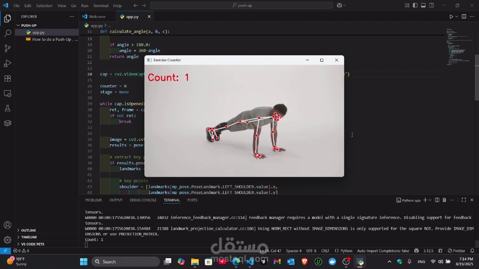Click the Python: app terminal label
479x269 pixels.
tap(408, 200)
